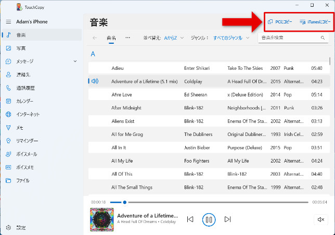
Task: Click the PCにコピー button
Action: coord(280,22)
